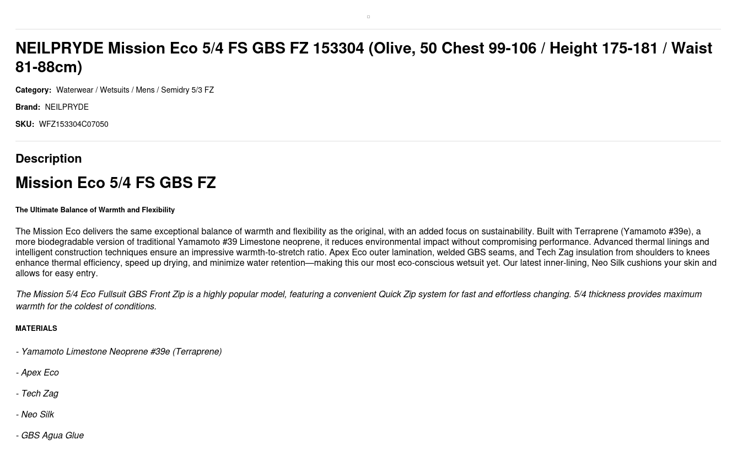Open the Semidry 5/3 FZ category

[187, 90]
